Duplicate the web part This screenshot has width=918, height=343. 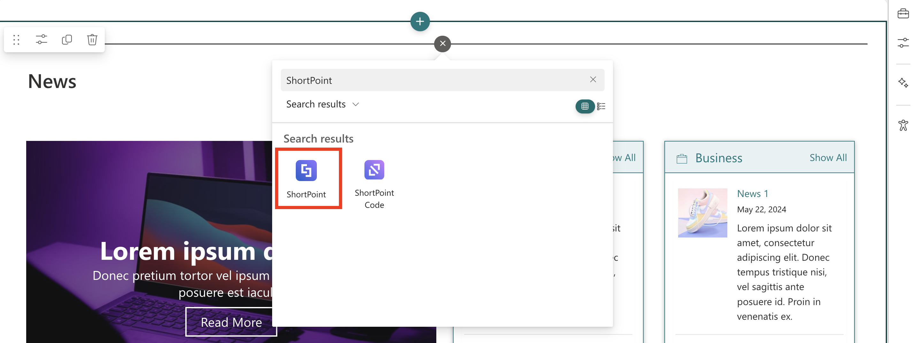point(67,40)
